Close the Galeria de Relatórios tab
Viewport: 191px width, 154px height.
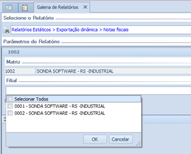tap(85, 7)
